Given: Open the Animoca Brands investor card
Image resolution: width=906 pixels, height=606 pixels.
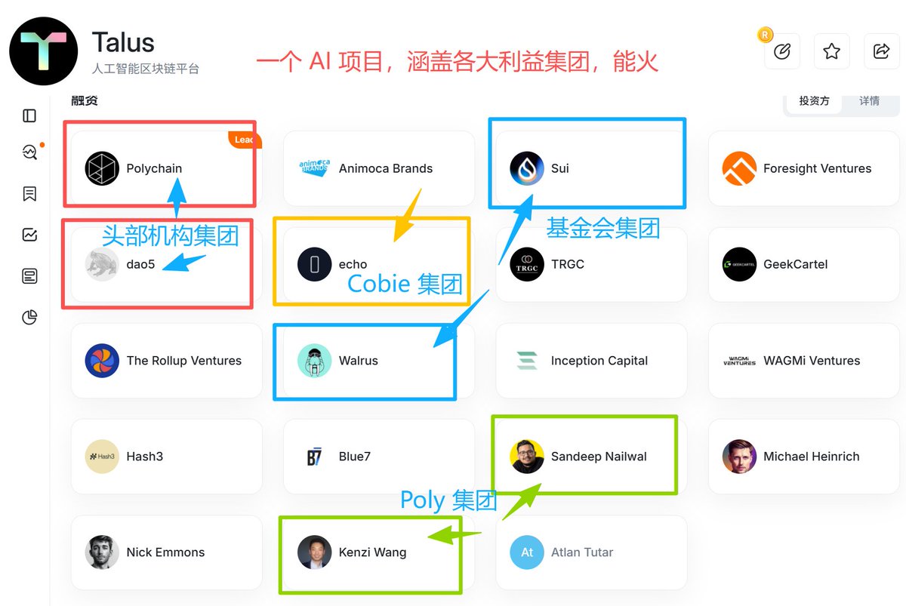Looking at the screenshot, I should (379, 168).
